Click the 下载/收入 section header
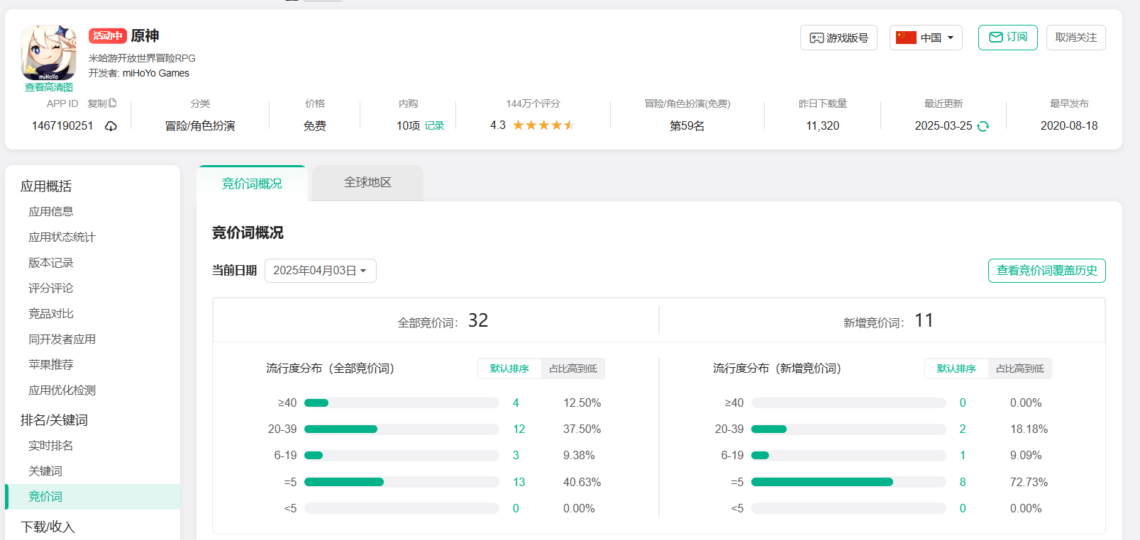Screen dimensions: 1140x540 [48, 527]
